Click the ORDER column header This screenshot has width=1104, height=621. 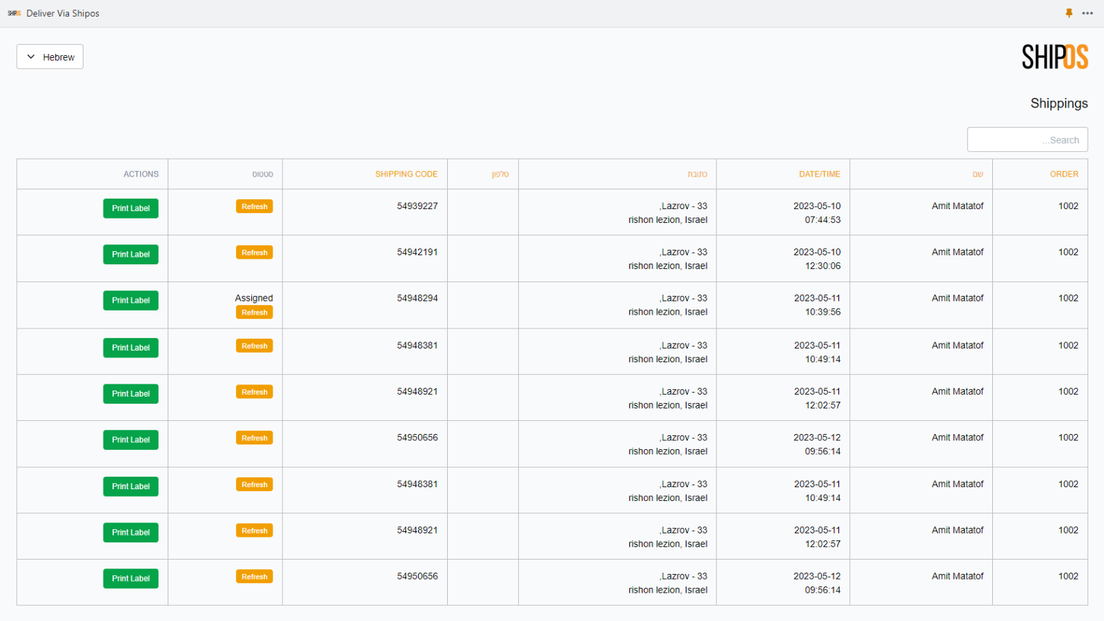tap(1065, 174)
